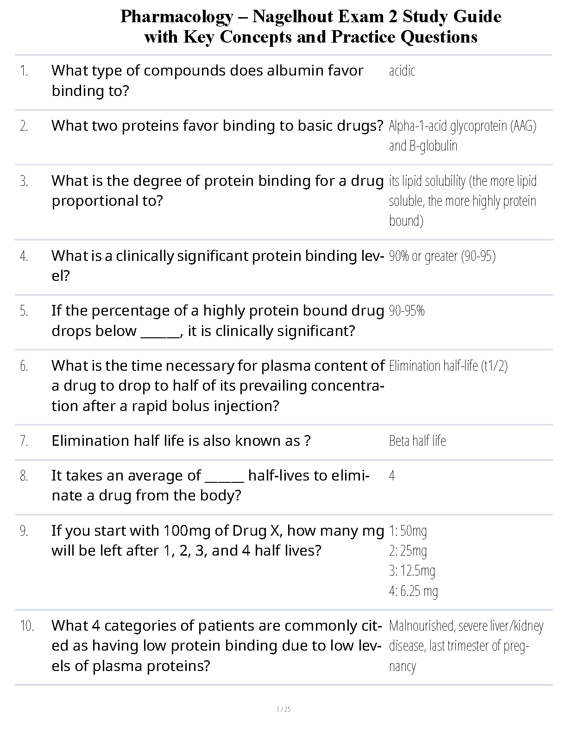Click question 7 on elimination half life
The image size is (567, 734).
181,441
